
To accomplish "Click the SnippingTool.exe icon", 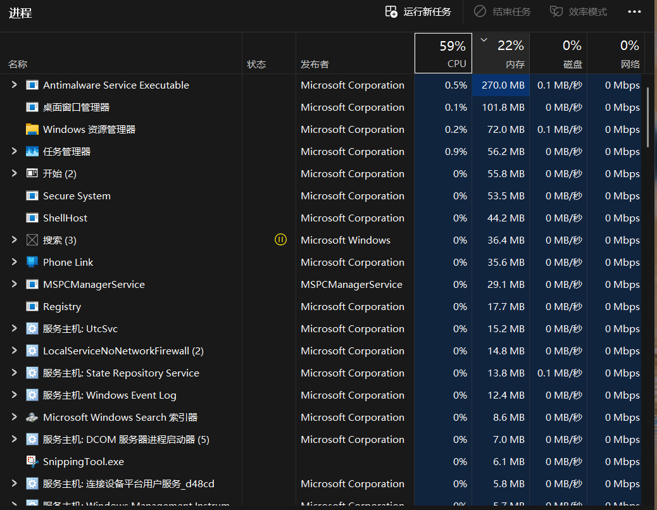I will coord(32,461).
